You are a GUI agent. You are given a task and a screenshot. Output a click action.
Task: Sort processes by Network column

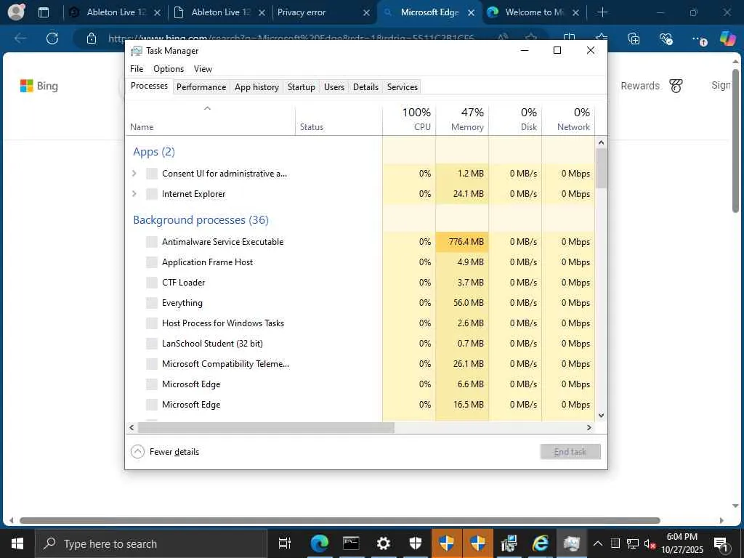click(568, 119)
